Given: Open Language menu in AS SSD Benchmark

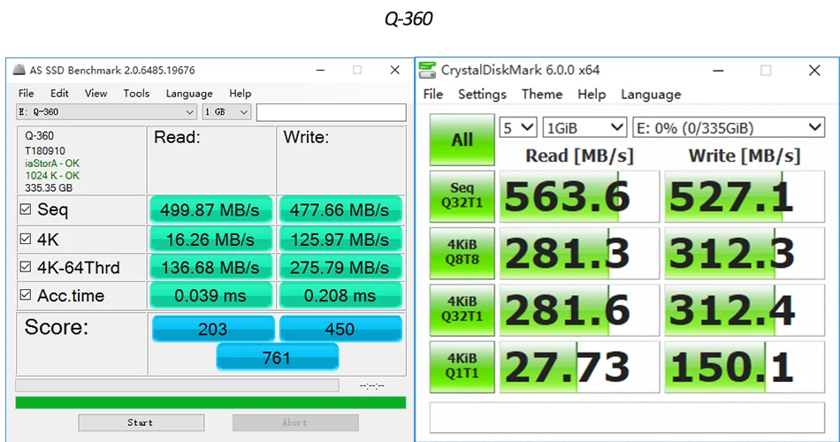Looking at the screenshot, I should point(189,94).
